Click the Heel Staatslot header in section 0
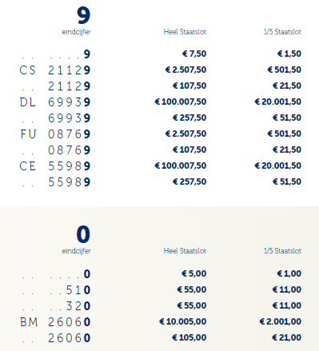This screenshot has height=351, width=319. click(185, 251)
